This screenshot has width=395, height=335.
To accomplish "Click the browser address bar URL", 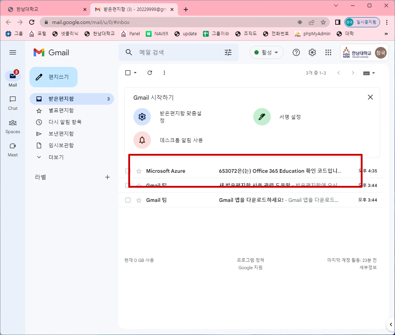I will point(91,22).
